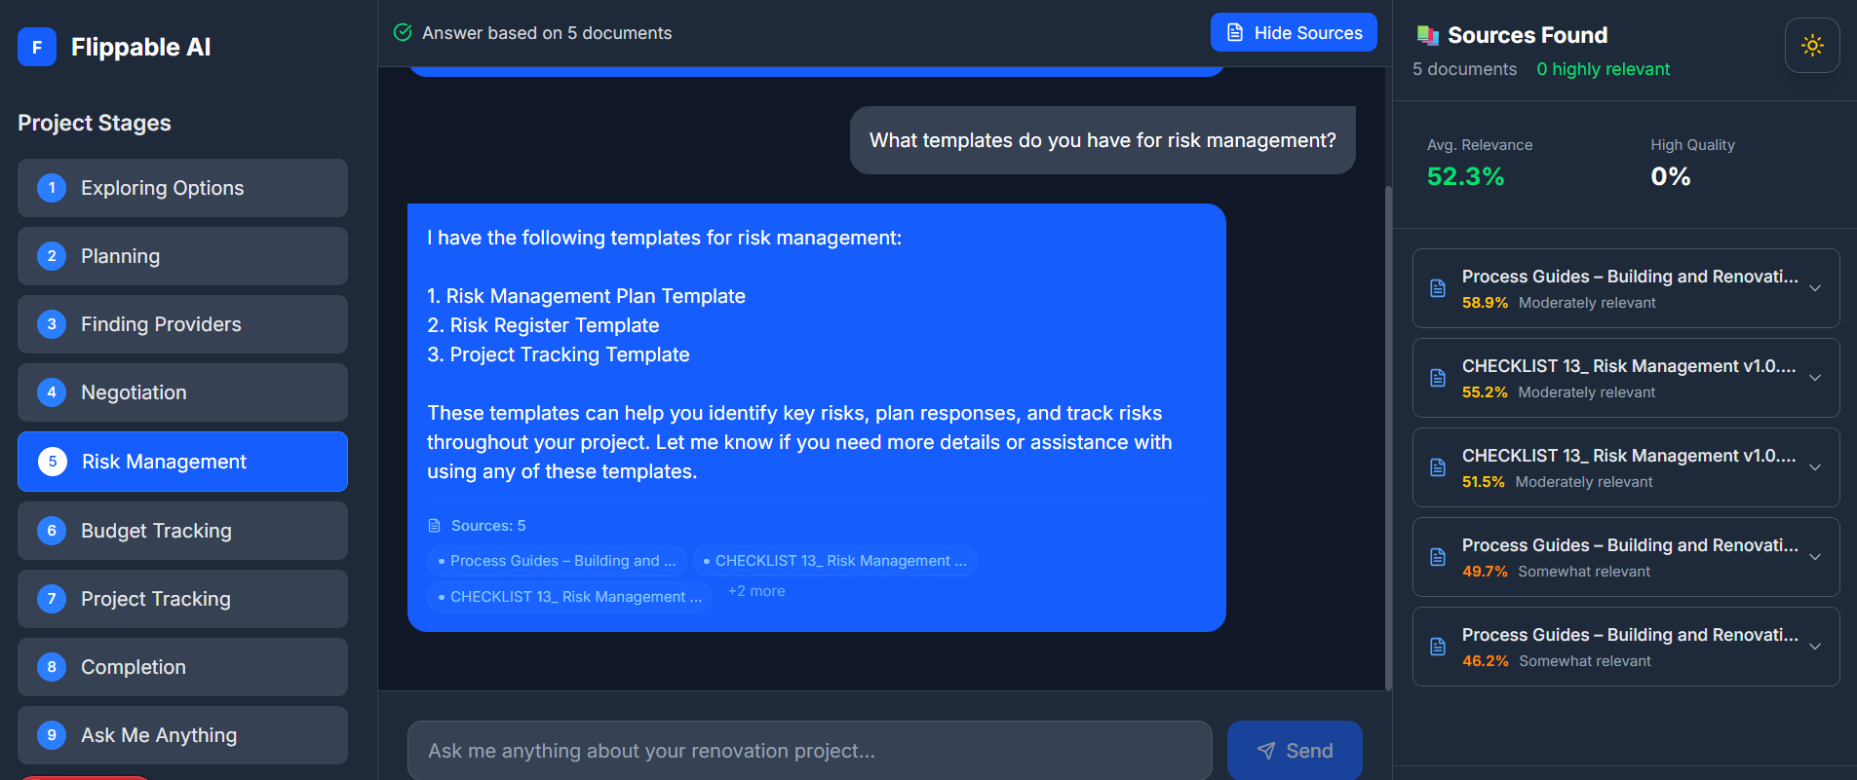Open the CHECKLIST 13 Risk Management source chip
This screenshot has height=780, width=1857.
point(835,560)
